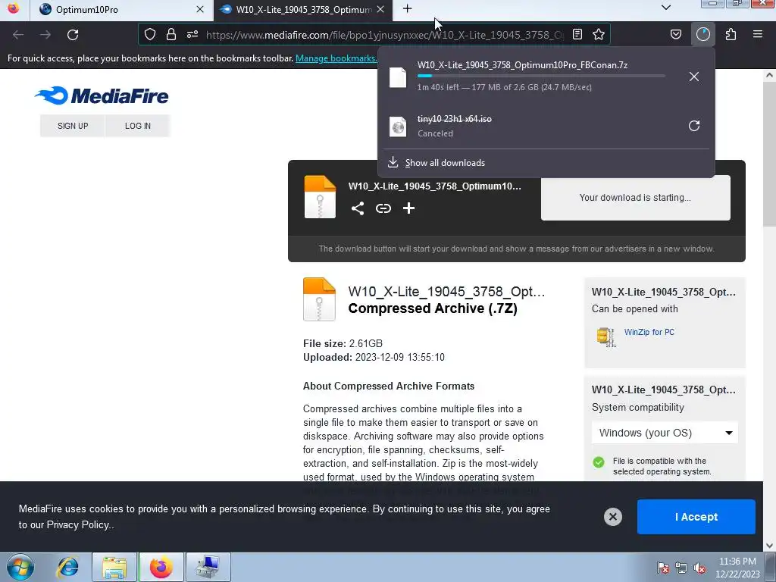This screenshot has width=776, height=582.
Task: Open Firefox application hamburger menu
Action: [757, 34]
